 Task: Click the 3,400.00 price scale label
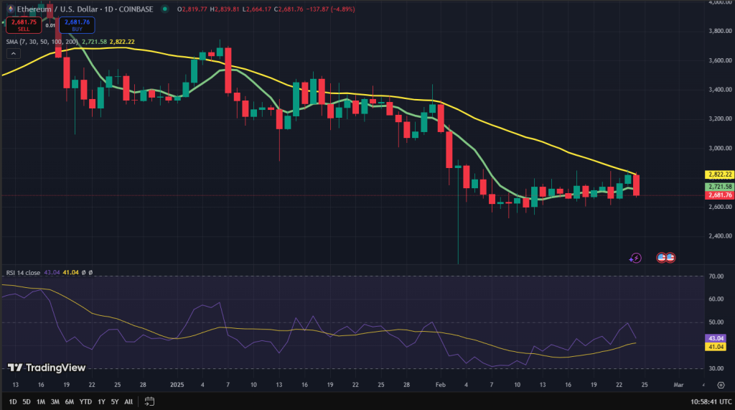point(720,90)
